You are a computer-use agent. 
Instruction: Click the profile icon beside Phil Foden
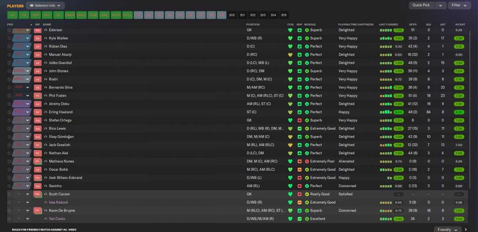(46, 96)
